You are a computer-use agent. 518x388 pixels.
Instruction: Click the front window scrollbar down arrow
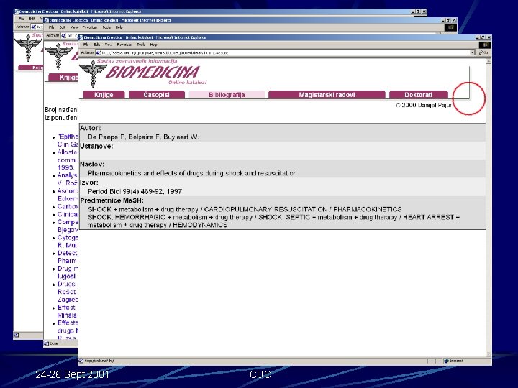coord(489,354)
